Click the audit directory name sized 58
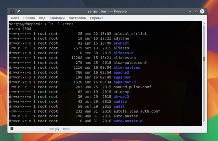This screenshot has width=218, height=141. [119, 106]
